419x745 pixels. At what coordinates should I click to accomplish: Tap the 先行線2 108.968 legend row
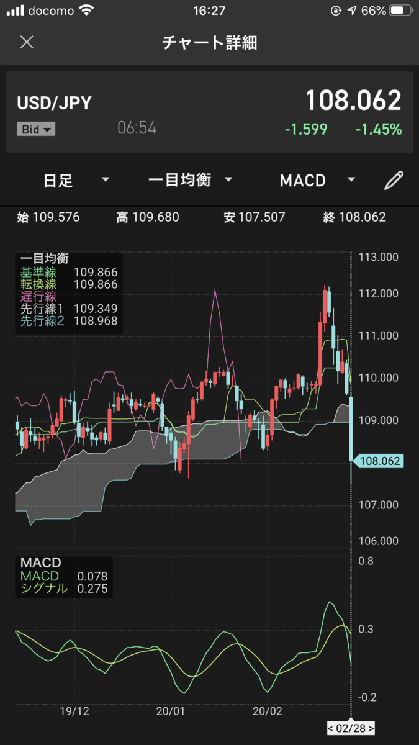pyautogui.click(x=69, y=321)
